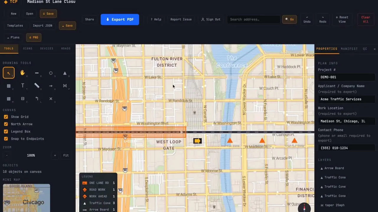Image resolution: width=378 pixels, height=212 pixels.
Task: Click the Project # field DEMO-001
Action: [346, 77]
